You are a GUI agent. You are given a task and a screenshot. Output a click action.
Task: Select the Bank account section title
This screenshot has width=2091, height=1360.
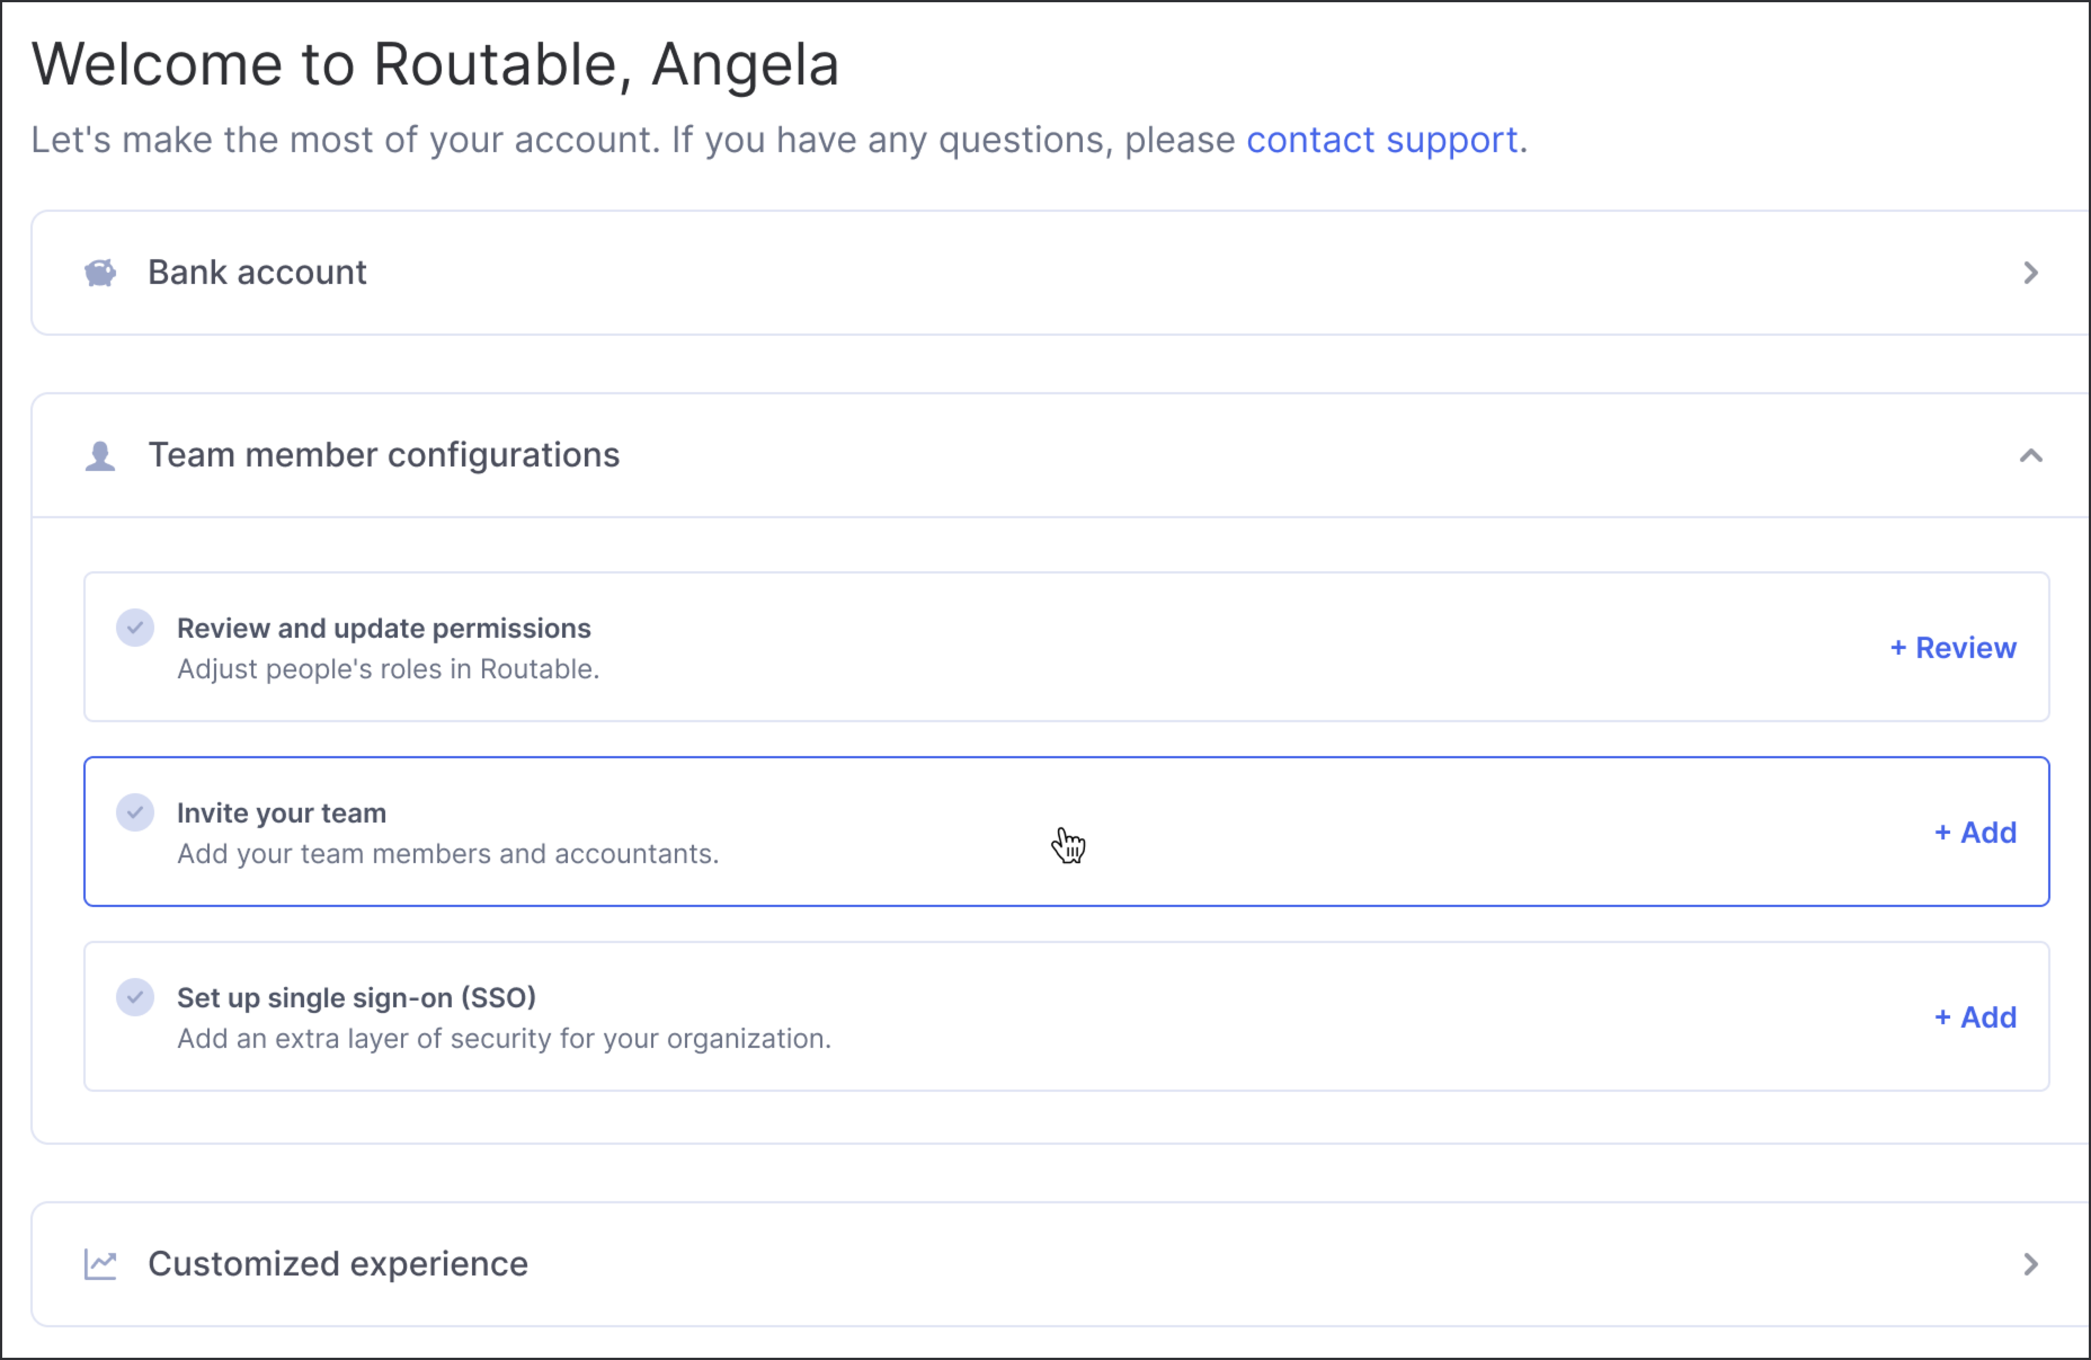click(x=256, y=272)
